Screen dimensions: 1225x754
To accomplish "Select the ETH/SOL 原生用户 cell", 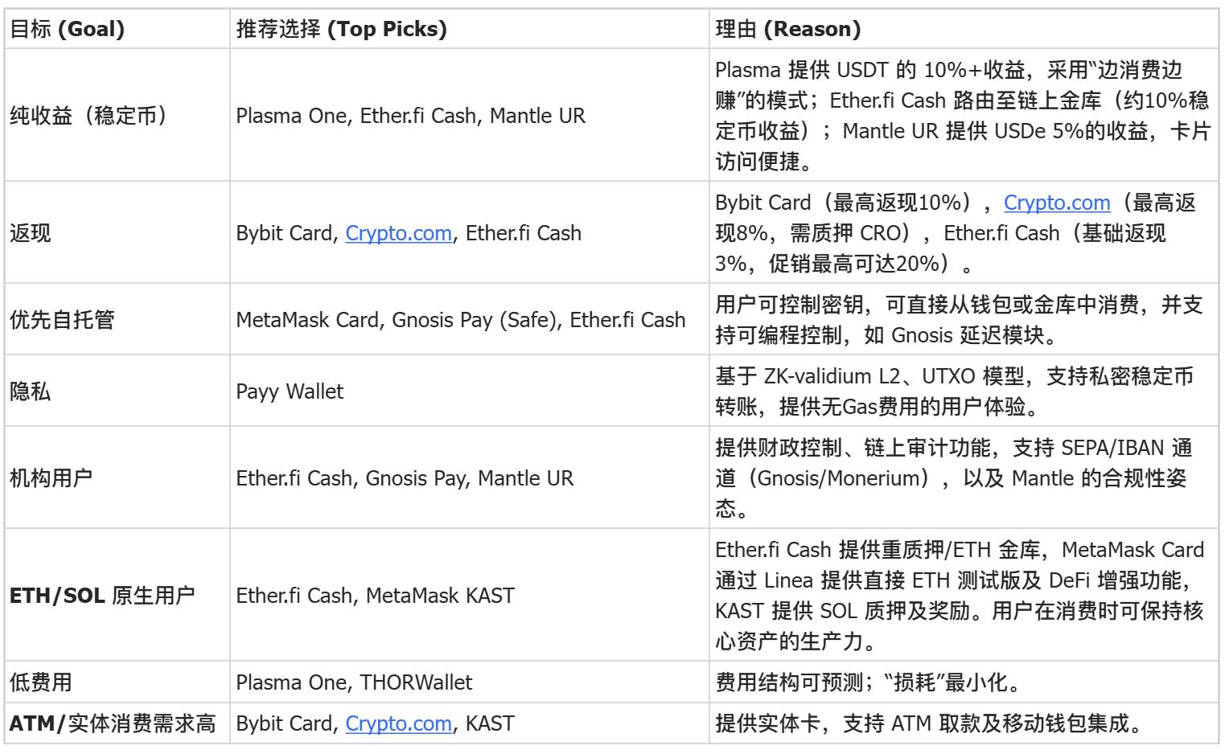I will (101, 596).
